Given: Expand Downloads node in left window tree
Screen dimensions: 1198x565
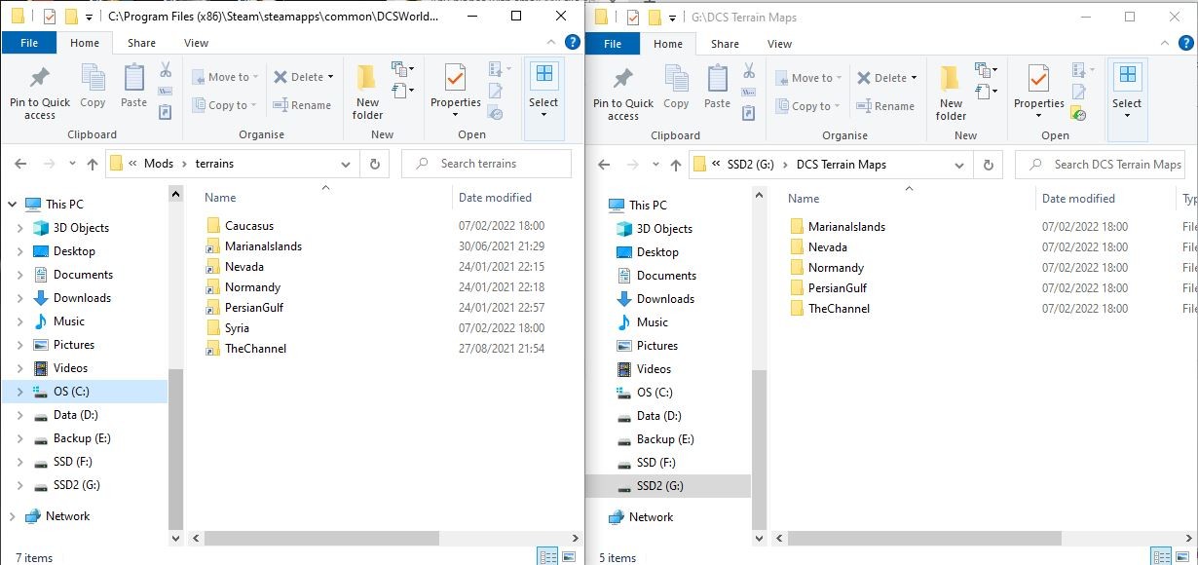Looking at the screenshot, I should tap(20, 298).
